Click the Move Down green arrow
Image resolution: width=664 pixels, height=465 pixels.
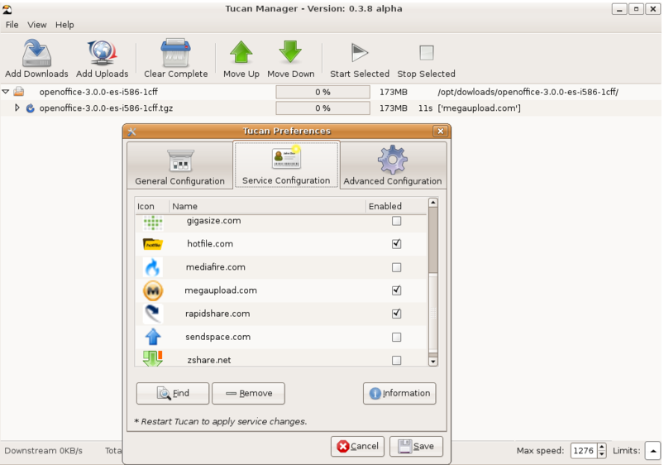(x=290, y=52)
